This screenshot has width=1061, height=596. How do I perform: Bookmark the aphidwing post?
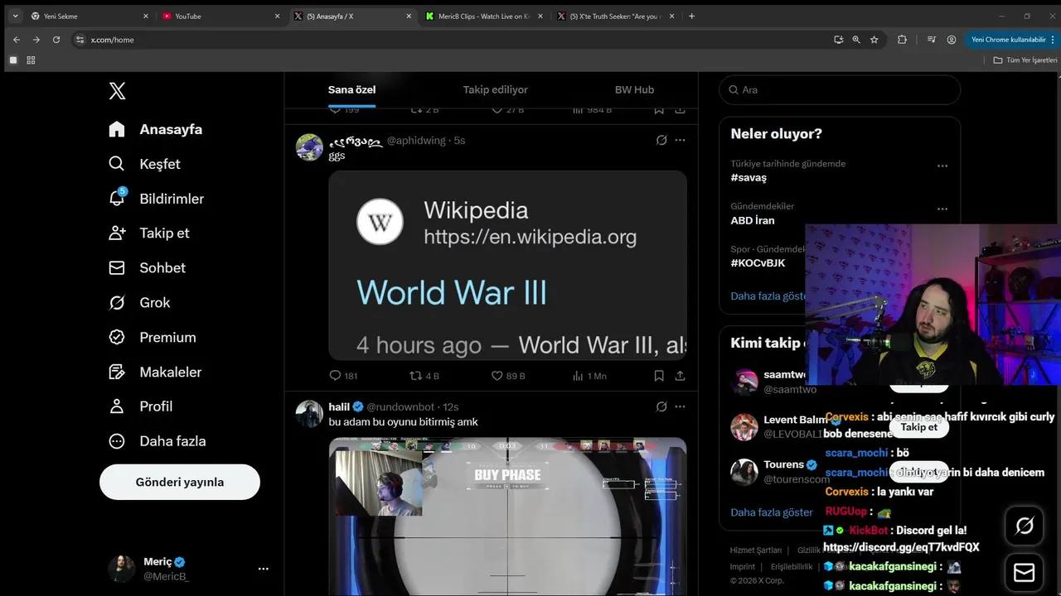[659, 376]
